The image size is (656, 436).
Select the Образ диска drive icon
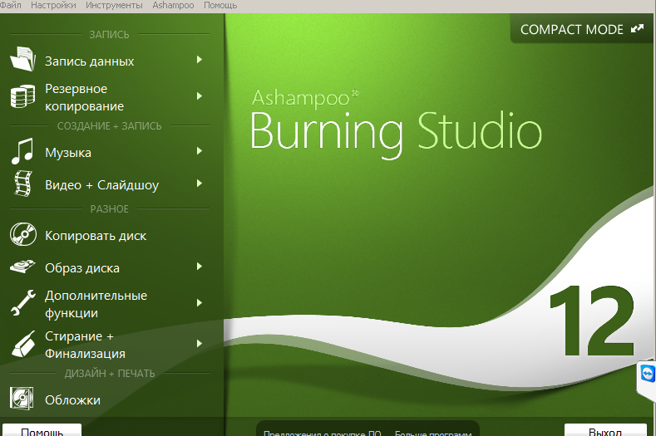pos(22,267)
